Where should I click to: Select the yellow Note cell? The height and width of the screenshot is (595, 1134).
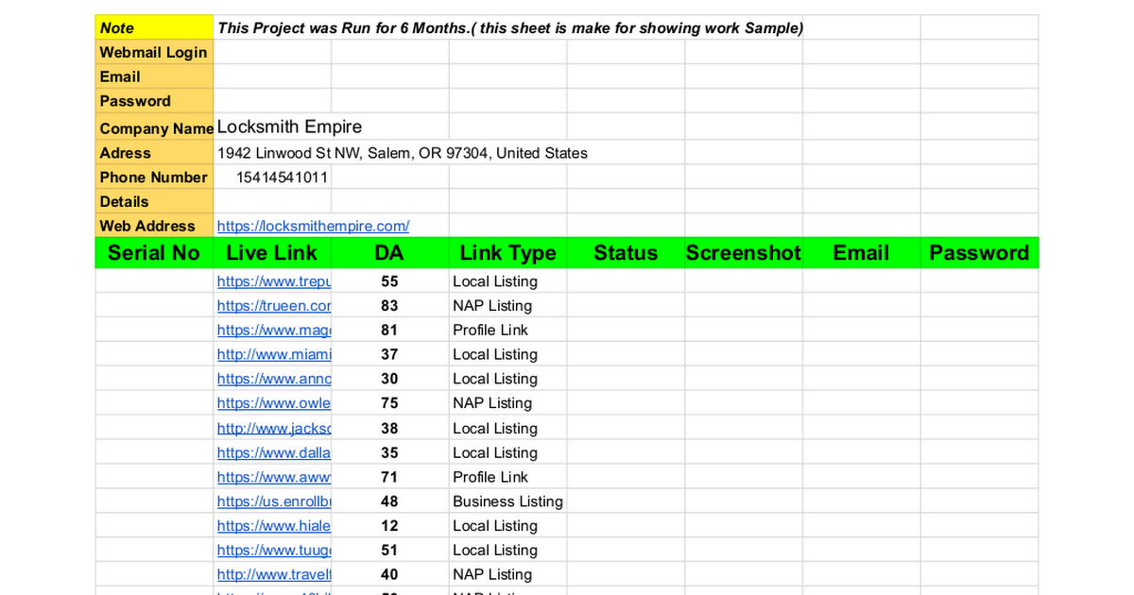[155, 27]
